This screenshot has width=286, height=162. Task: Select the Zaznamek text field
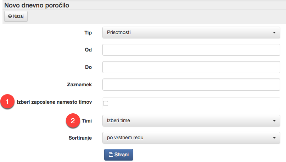191,85
